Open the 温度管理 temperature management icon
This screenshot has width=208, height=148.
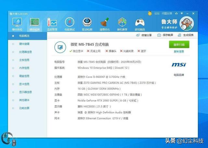coord(52,24)
